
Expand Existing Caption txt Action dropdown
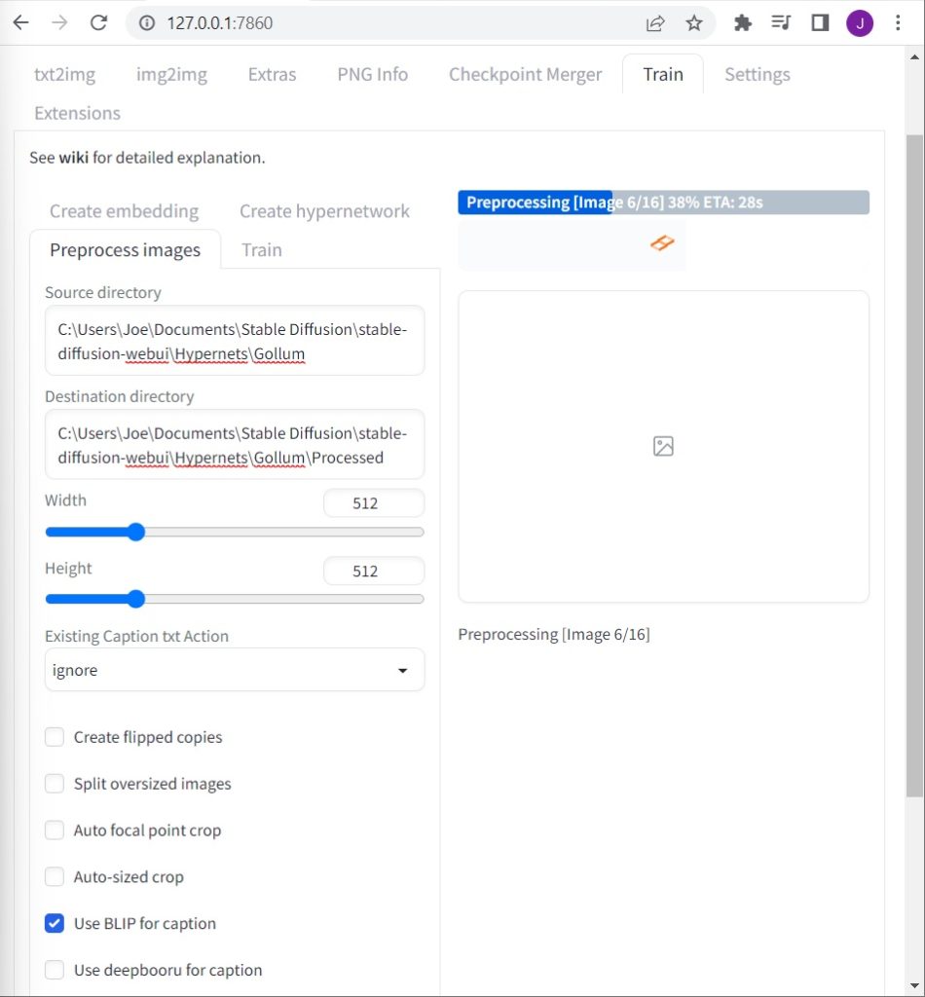click(234, 671)
